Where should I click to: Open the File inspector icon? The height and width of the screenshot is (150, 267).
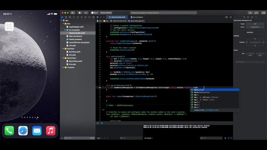(x=244, y=17)
